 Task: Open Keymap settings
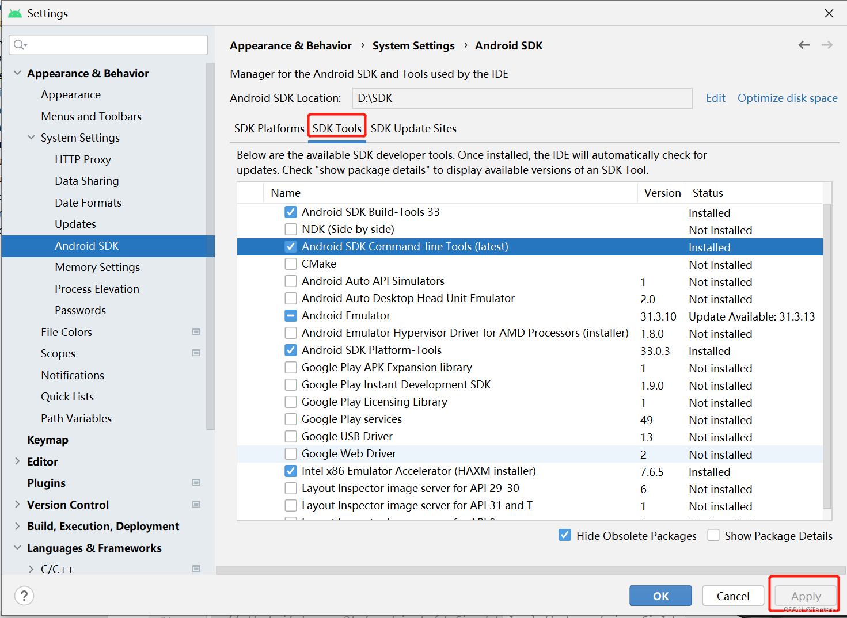[x=48, y=440]
